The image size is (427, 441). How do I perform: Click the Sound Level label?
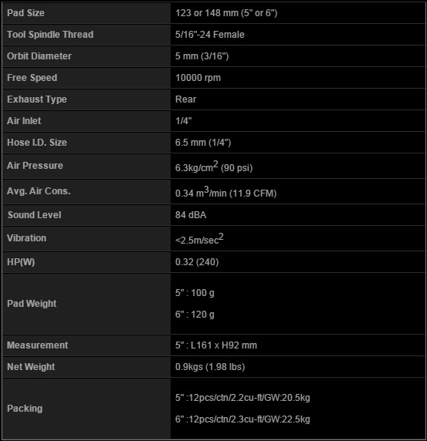pos(35,215)
